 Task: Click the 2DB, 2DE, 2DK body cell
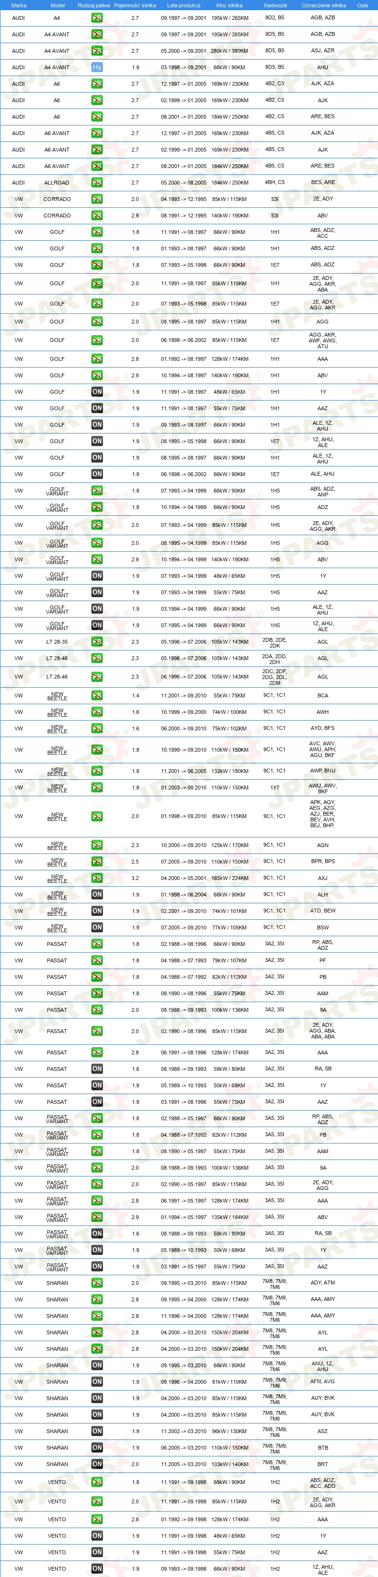tap(275, 642)
